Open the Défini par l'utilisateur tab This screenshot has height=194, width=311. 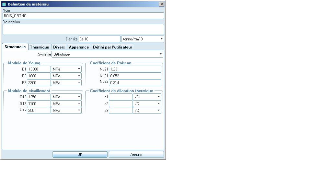tap(112, 47)
